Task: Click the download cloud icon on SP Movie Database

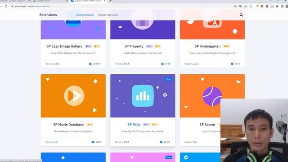Action: pos(93,142)
